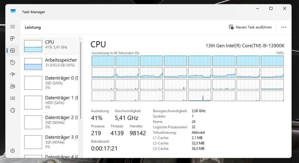Click the Datenträger 3 usage thumbnail graph
Viewport: 299px width, 163px height.
pos(33,142)
